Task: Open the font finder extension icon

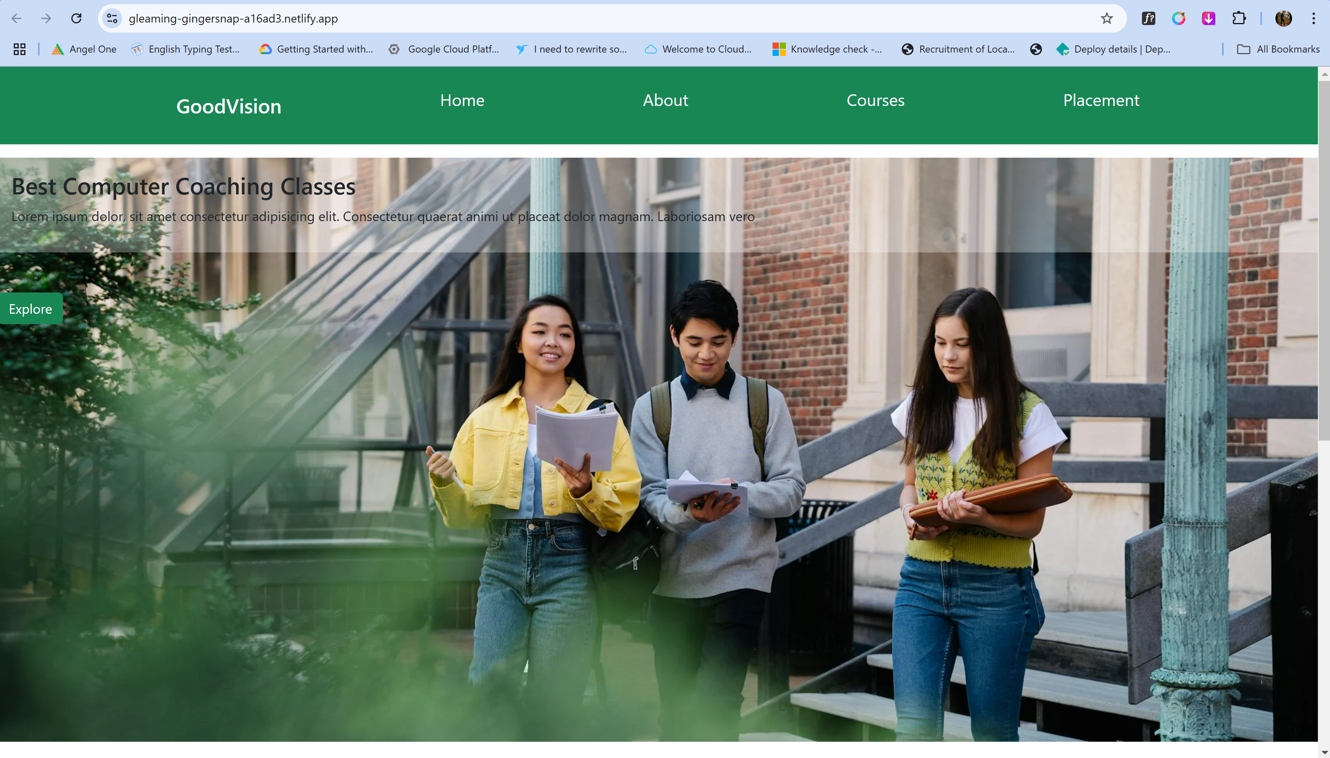Action: click(1149, 19)
